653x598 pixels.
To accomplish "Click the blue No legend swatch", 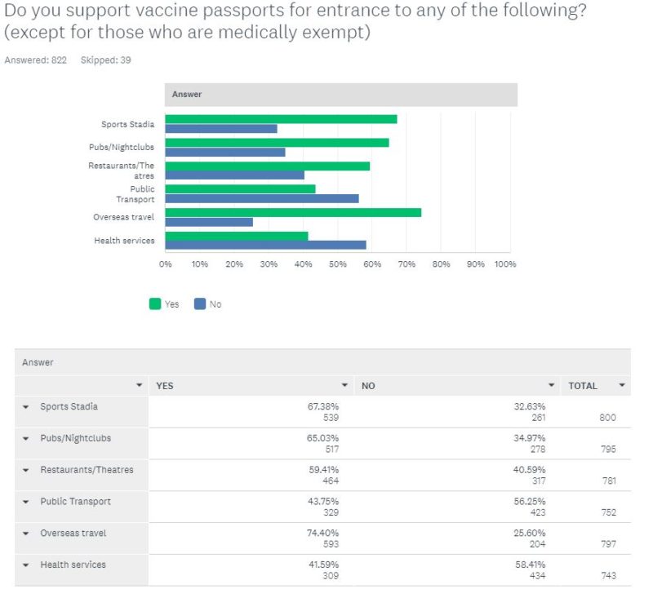I will [x=200, y=303].
